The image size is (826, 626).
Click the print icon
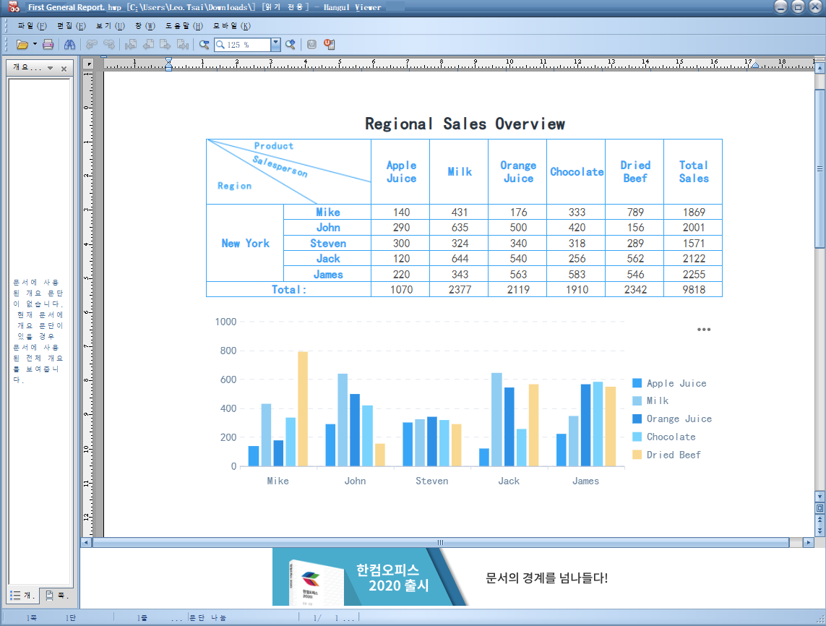click(x=48, y=45)
